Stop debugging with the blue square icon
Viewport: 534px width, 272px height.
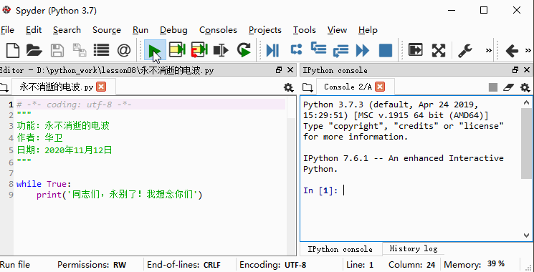click(386, 50)
